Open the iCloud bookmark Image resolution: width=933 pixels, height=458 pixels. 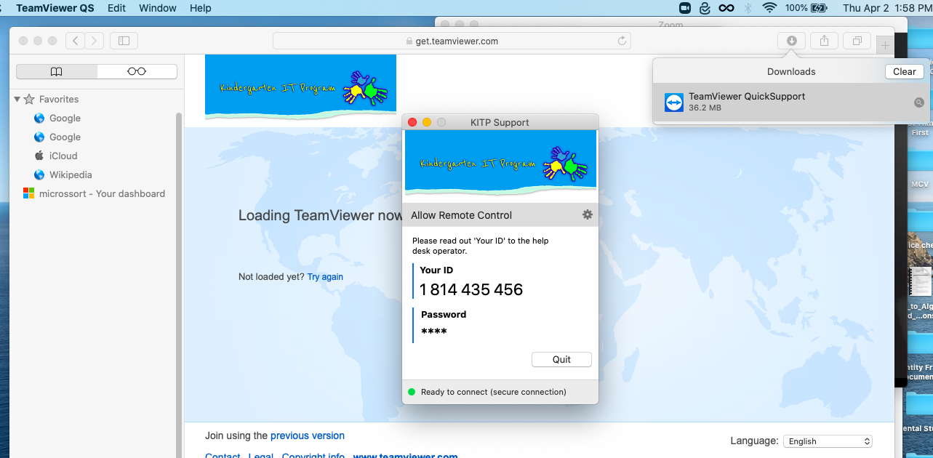pyautogui.click(x=63, y=156)
